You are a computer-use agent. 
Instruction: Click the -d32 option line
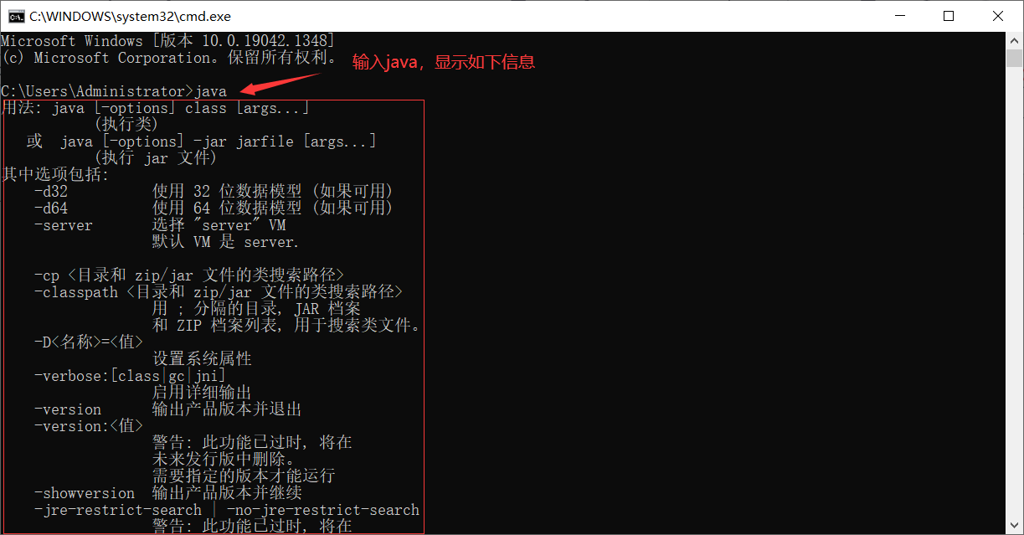[x=214, y=192]
